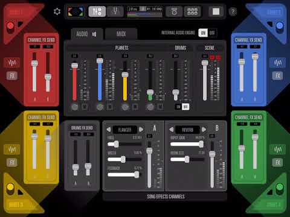Switch to the MIDI tab
This screenshot has height=217, width=290.
click(x=121, y=34)
